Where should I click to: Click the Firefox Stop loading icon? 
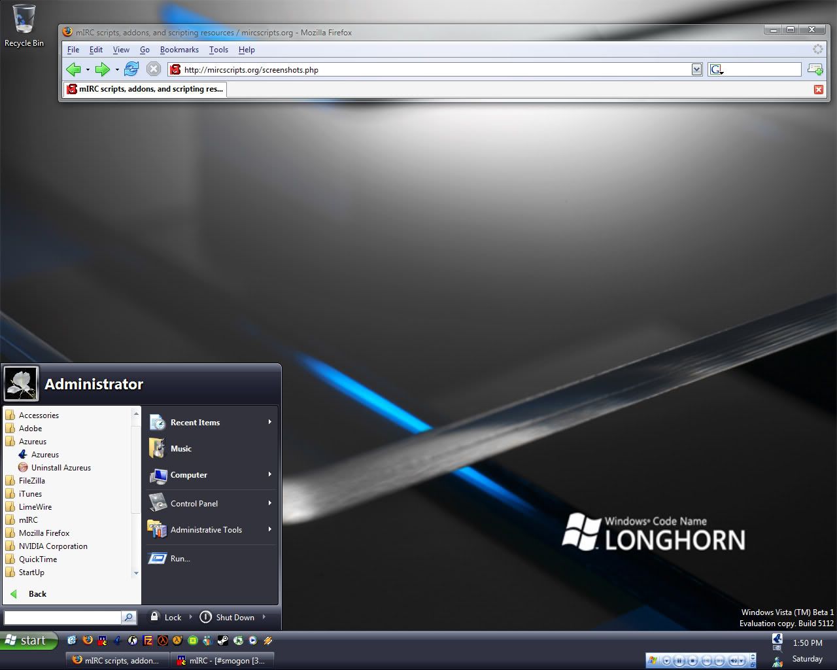(x=154, y=69)
